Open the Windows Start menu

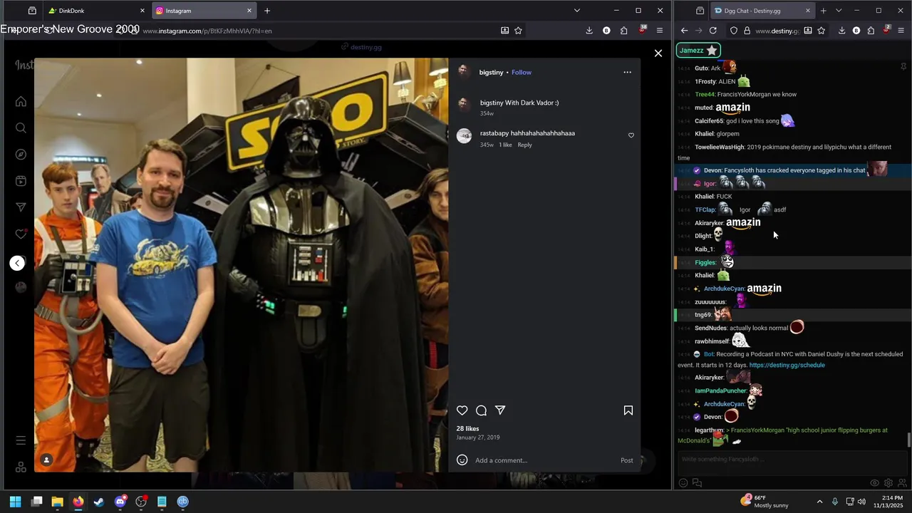click(15, 502)
